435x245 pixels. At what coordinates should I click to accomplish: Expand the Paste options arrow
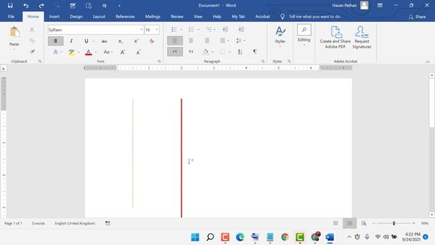point(14,50)
